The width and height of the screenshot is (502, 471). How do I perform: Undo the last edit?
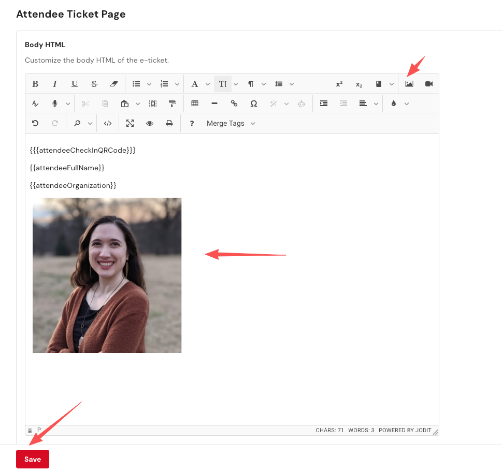pyautogui.click(x=35, y=123)
